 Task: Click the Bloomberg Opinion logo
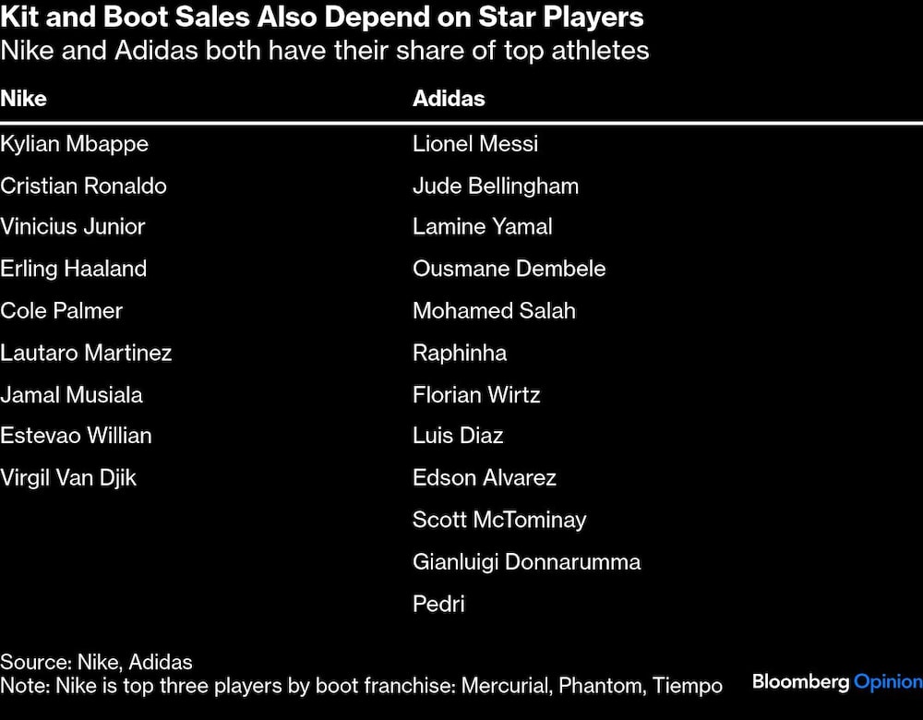836,682
